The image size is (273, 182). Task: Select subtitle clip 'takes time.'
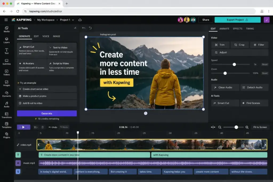point(149,172)
